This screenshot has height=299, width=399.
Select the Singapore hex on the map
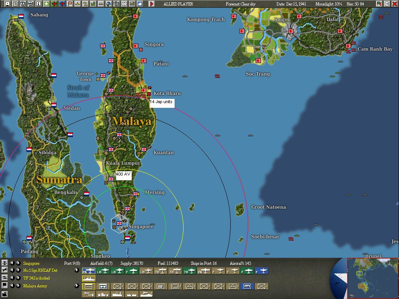click(x=119, y=223)
